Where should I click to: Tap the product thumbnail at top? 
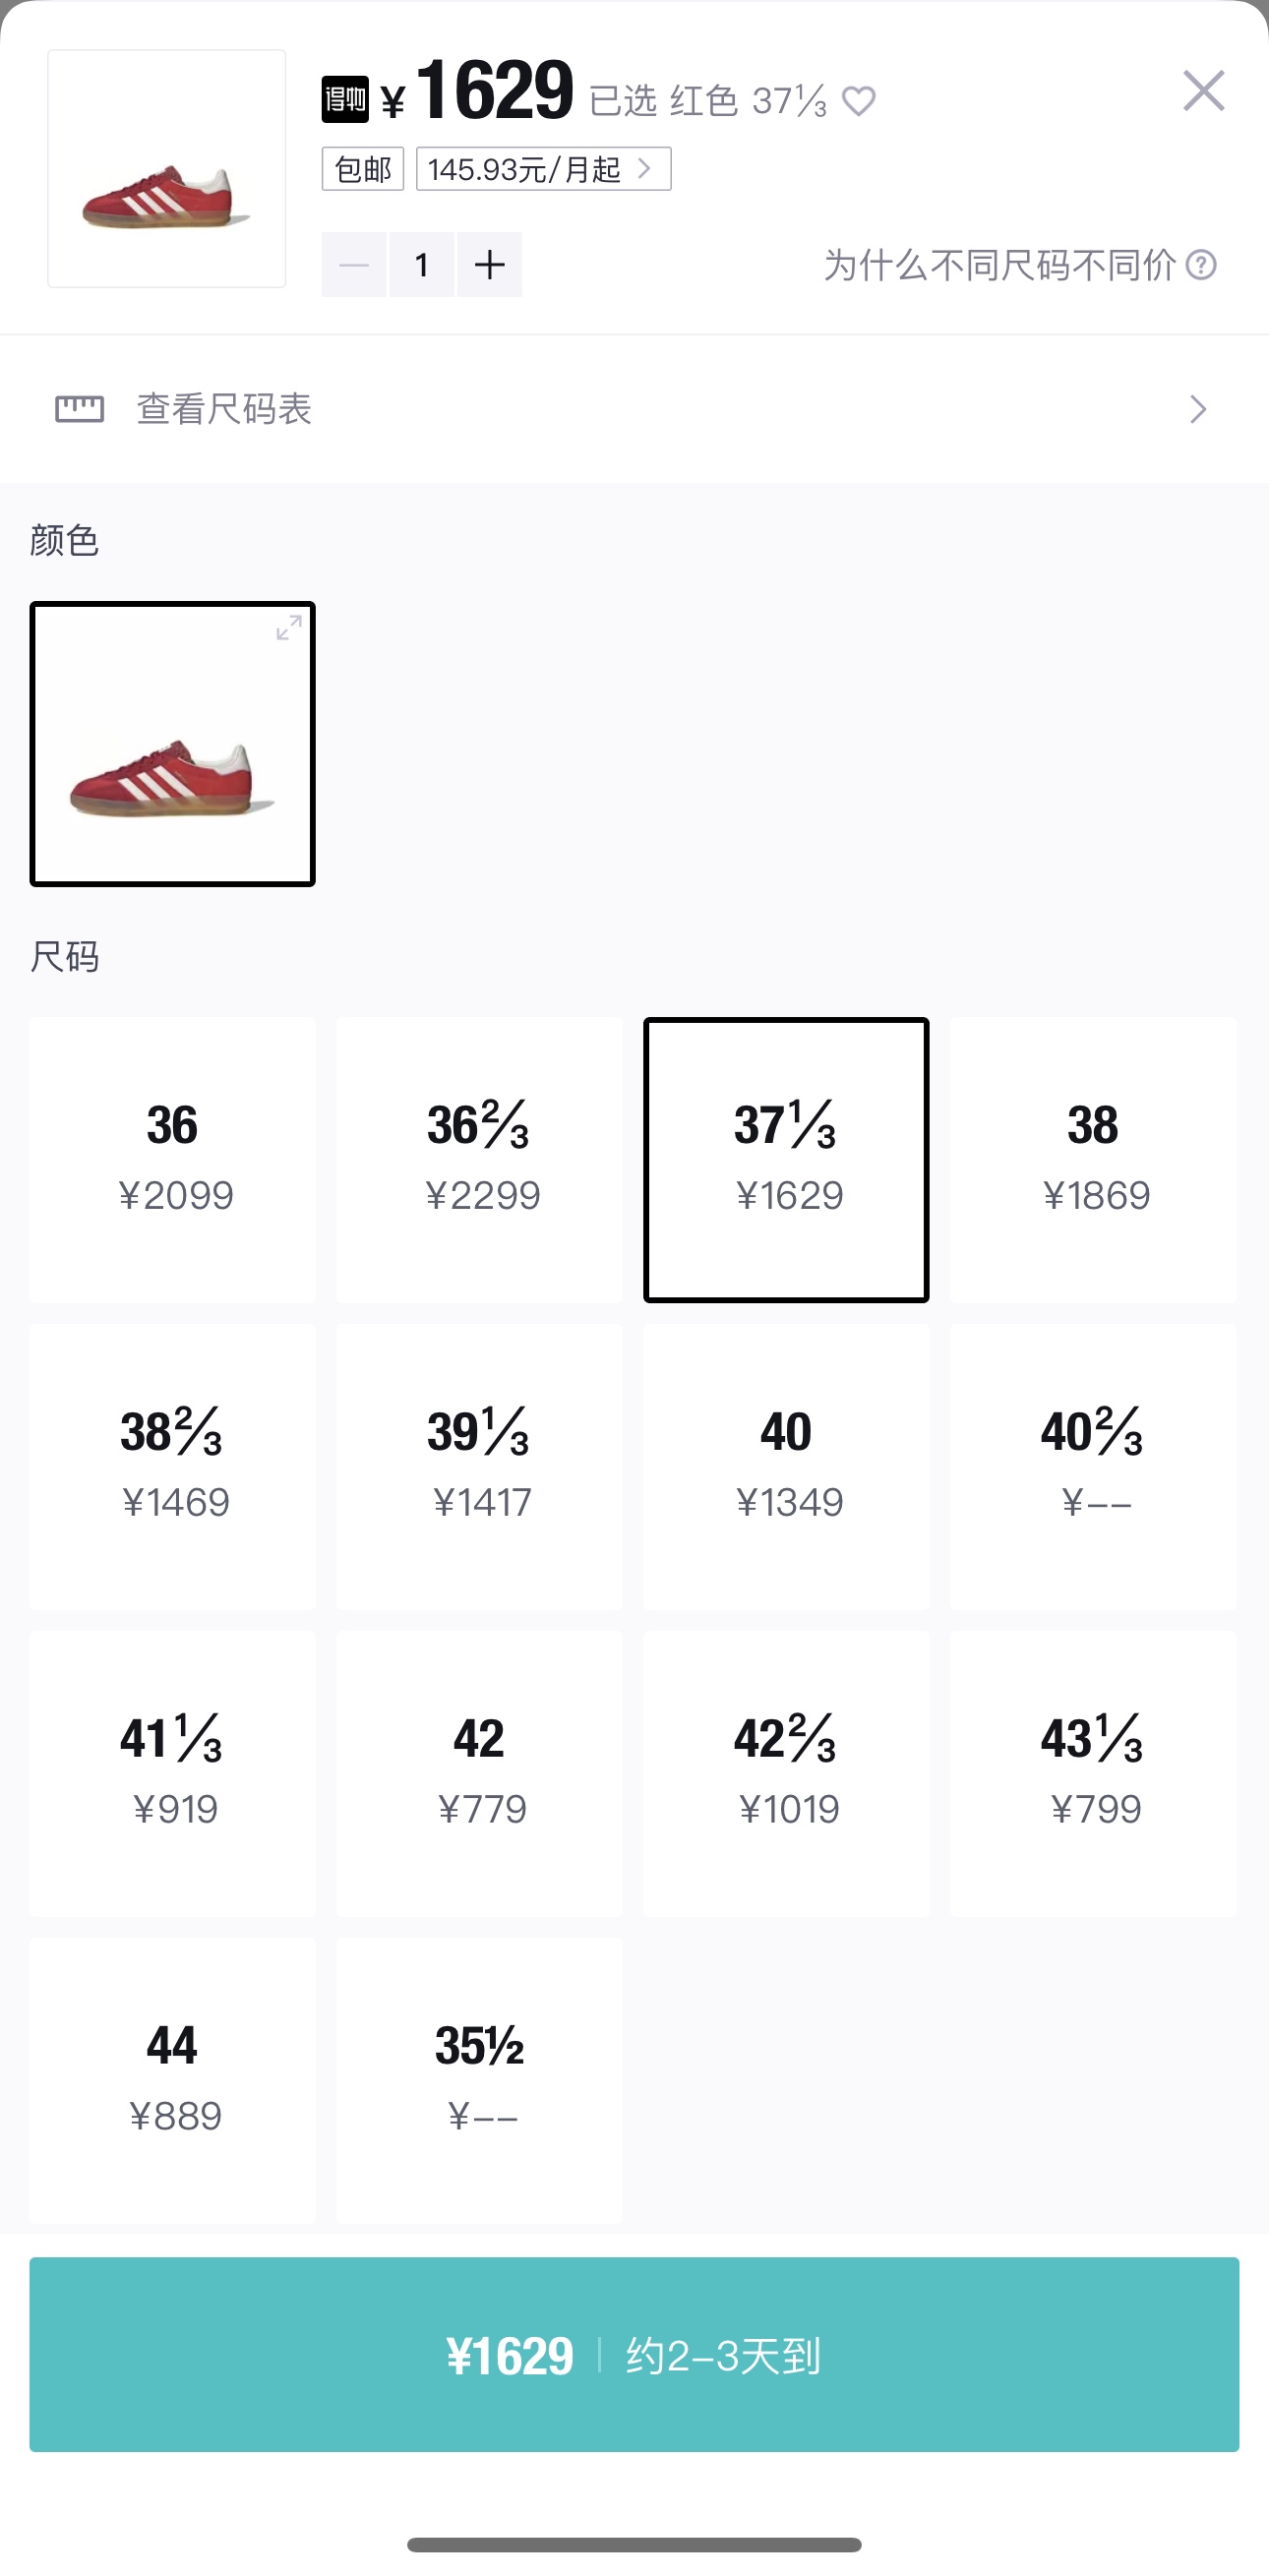(x=167, y=169)
